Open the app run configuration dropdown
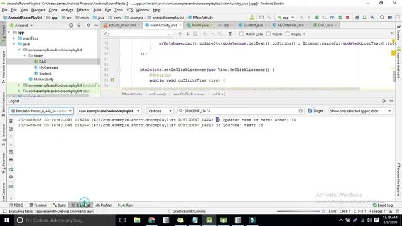Viewport: 402px width, 226px height. (286, 18)
